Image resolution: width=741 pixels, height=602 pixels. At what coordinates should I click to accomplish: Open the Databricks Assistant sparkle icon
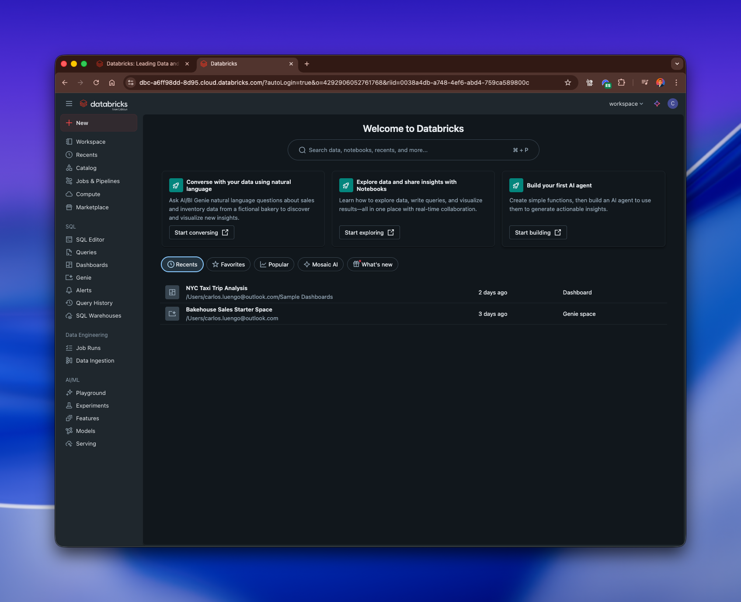coord(657,104)
